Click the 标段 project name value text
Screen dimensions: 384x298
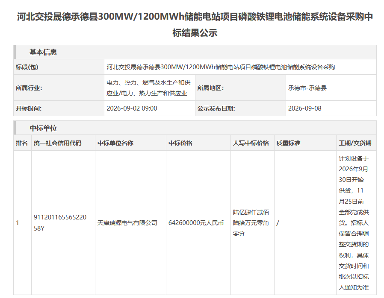point(220,67)
